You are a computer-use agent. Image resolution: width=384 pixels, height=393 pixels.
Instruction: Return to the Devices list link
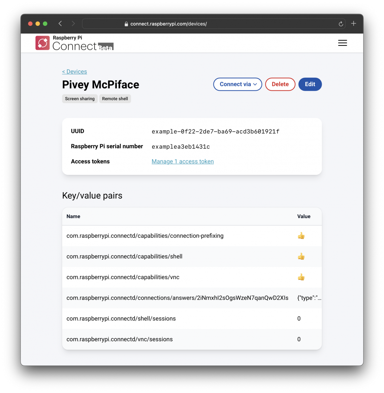coord(75,72)
